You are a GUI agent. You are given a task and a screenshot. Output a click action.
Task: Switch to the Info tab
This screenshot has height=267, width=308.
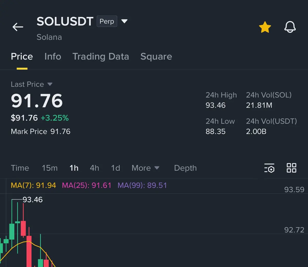click(53, 57)
